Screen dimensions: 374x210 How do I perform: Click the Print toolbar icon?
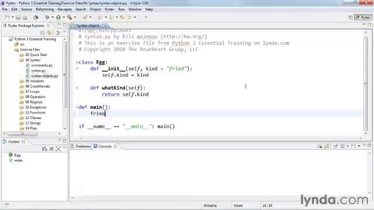[x=25, y=17]
